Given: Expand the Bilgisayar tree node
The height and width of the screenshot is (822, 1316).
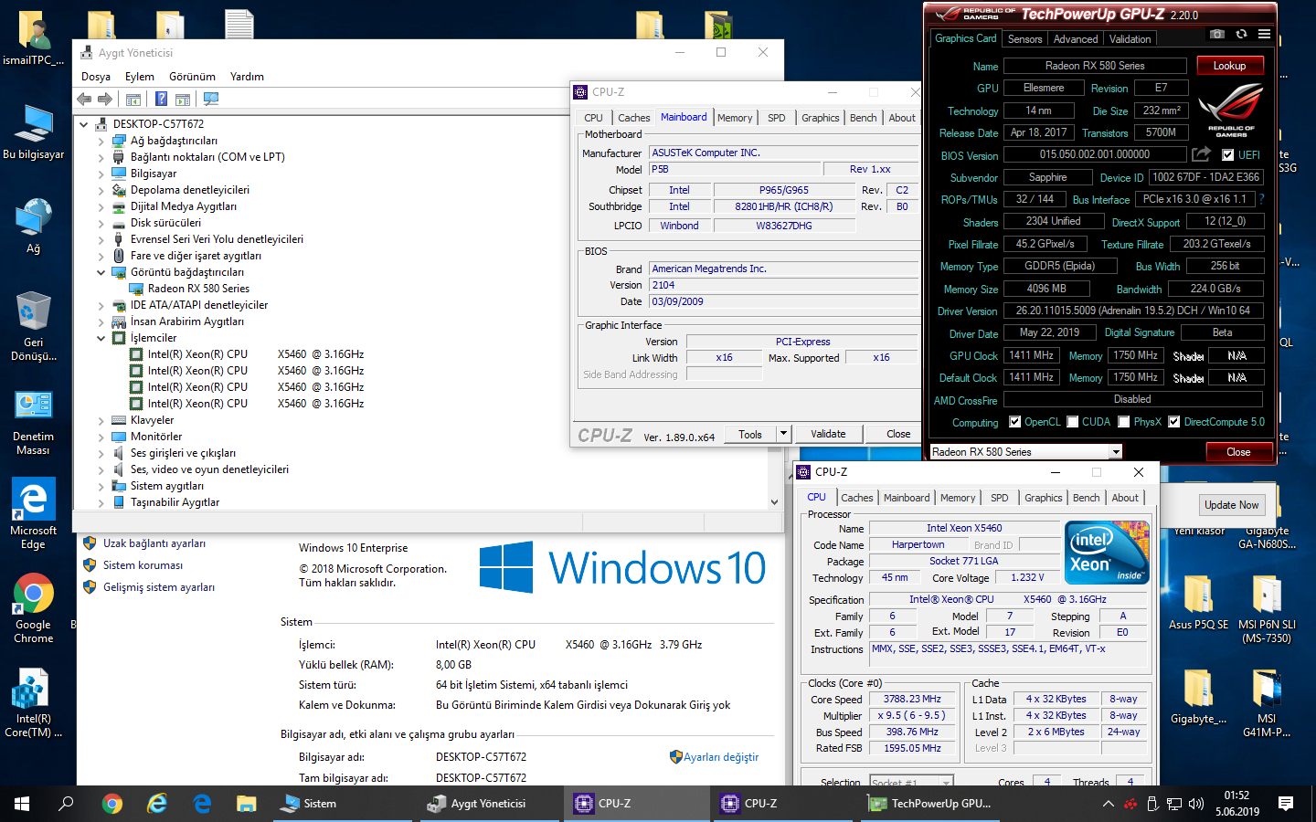Looking at the screenshot, I should [101, 174].
